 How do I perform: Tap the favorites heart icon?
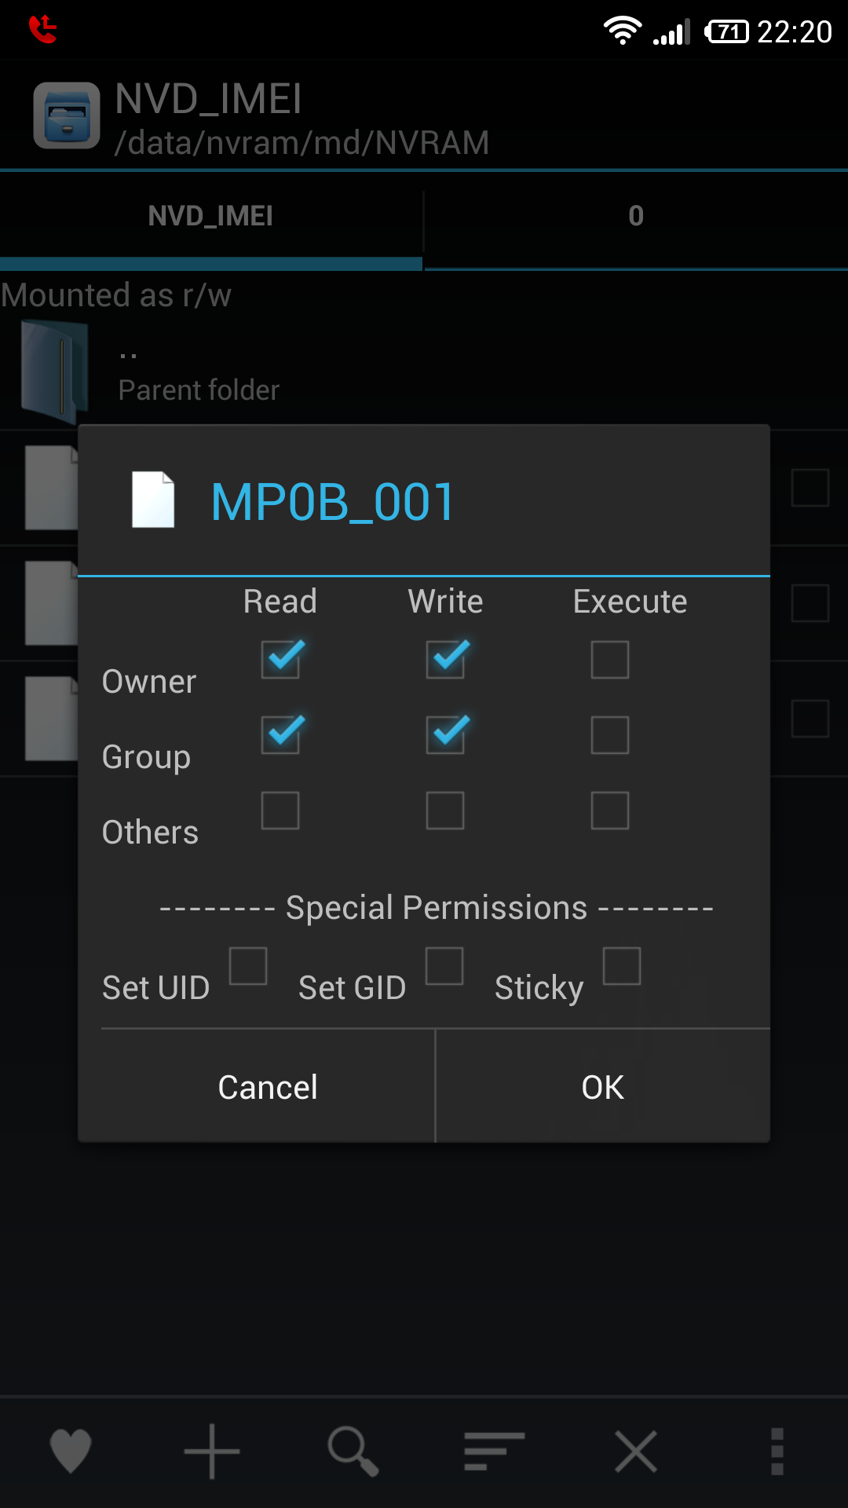pos(71,1450)
